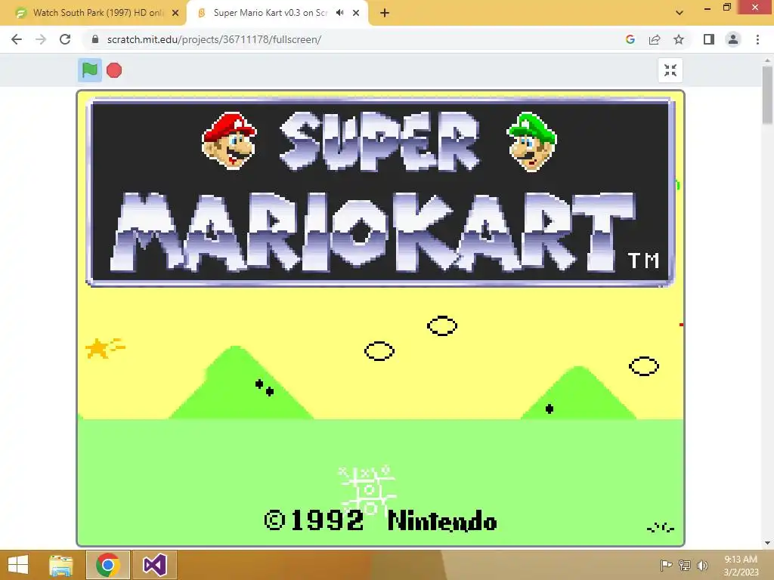Open Google search side icon in address bar
Image resolution: width=774 pixels, height=580 pixels.
pyautogui.click(x=630, y=39)
